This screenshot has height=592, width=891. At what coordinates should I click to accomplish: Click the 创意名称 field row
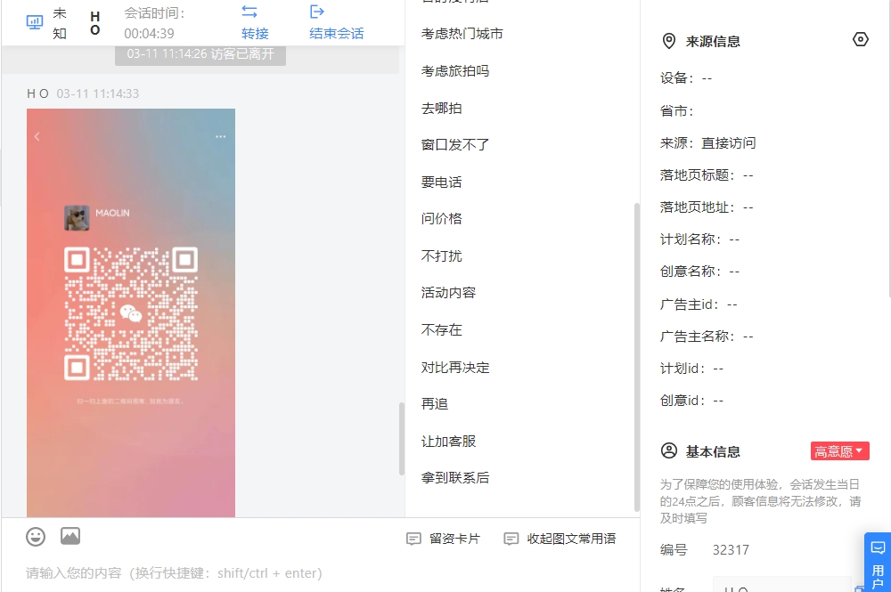tap(699, 272)
